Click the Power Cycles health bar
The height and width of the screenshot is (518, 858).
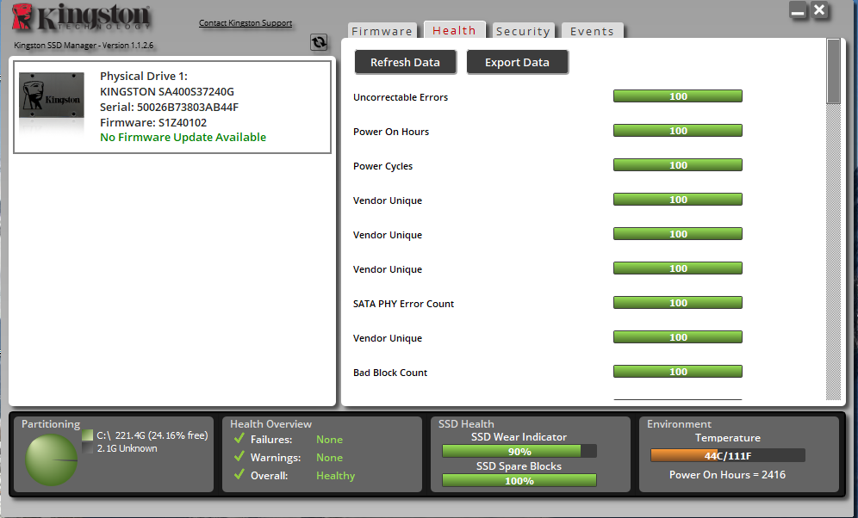coord(677,165)
